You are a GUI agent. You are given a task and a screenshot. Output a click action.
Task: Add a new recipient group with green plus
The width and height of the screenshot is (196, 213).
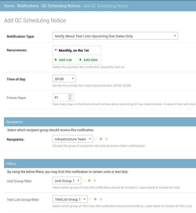(101, 139)
